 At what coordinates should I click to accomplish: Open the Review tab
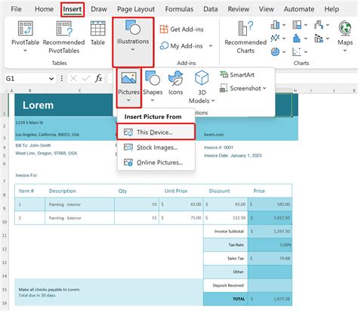click(239, 9)
